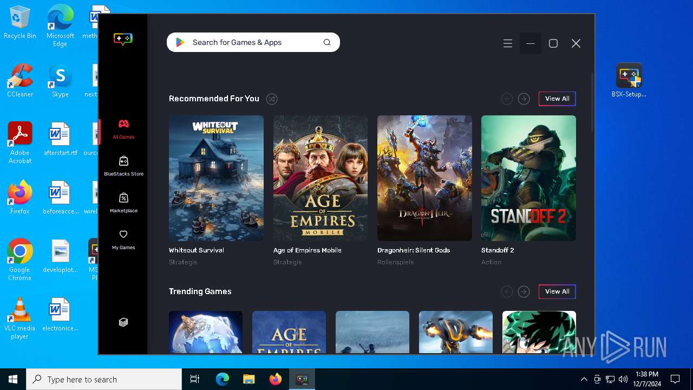Select Adobe Acrobat desktop shortcut
The height and width of the screenshot is (390, 693).
[x=20, y=143]
